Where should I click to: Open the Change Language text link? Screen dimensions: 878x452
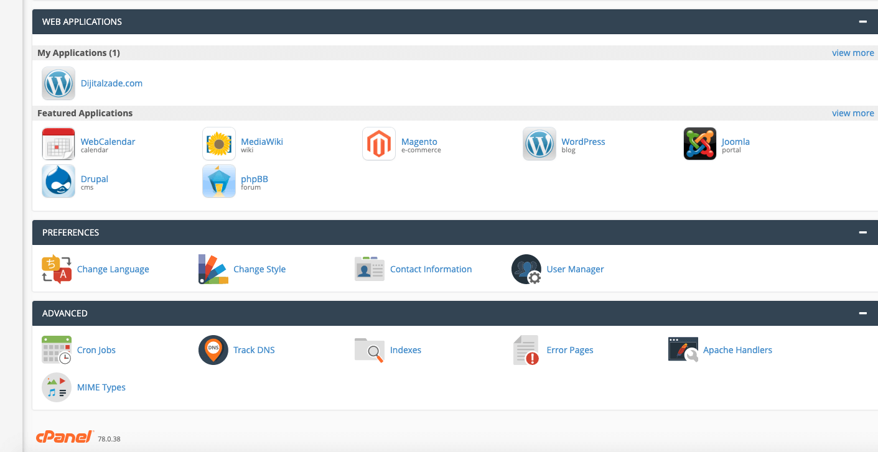(113, 269)
